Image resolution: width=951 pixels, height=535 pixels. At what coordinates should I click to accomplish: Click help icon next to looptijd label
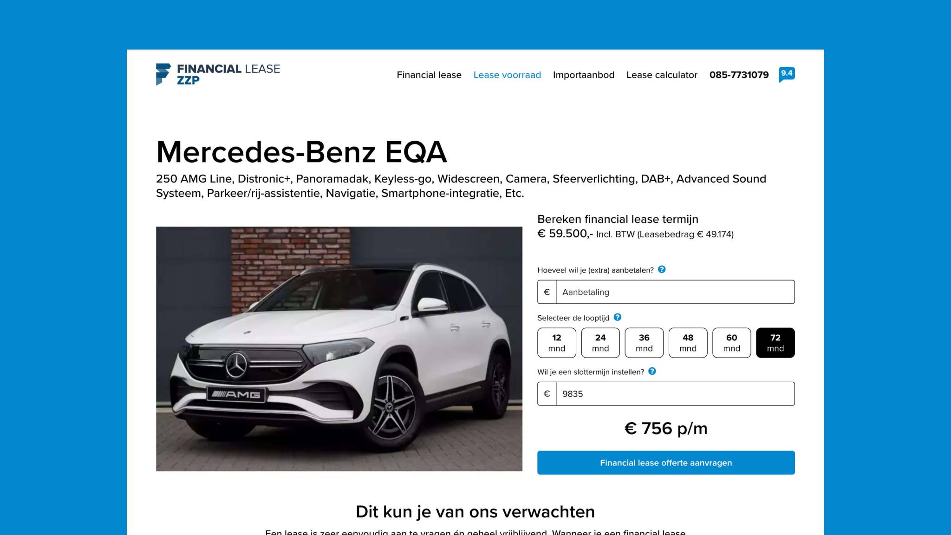[x=617, y=317]
